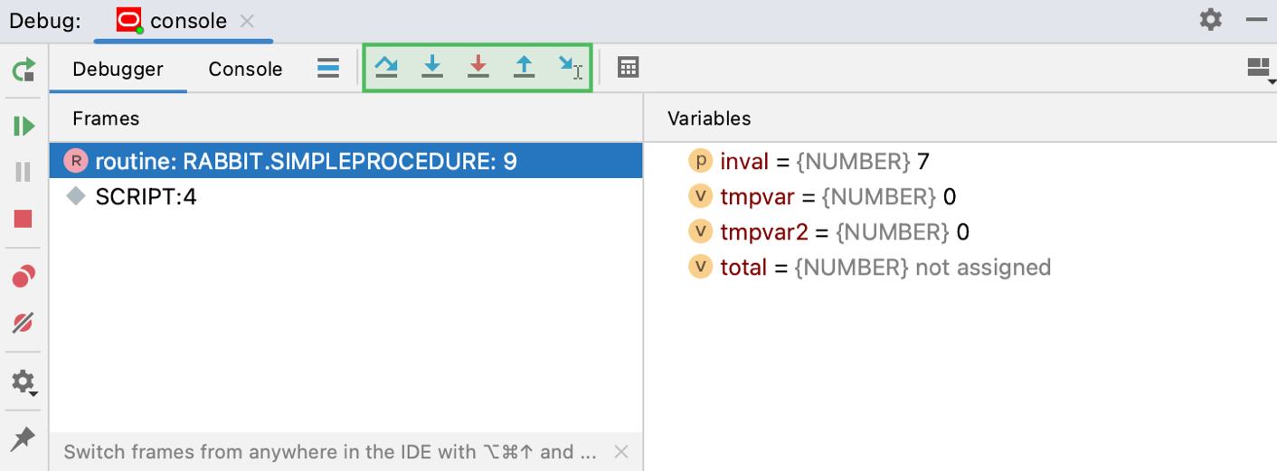Stop the debug session
The height and width of the screenshot is (471, 1277).
[24, 219]
